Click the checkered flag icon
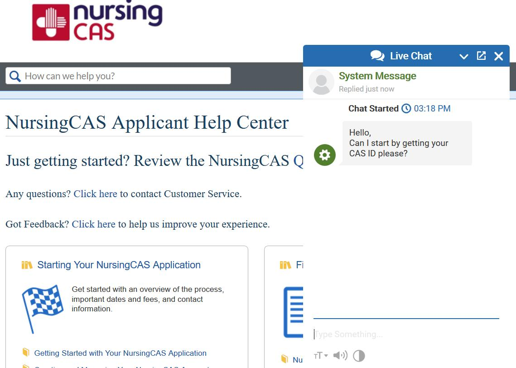516x368 pixels. 43,305
